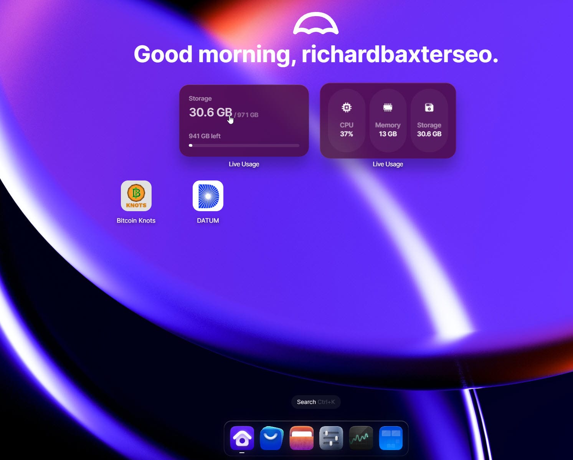Click the '941 GB left' text
Screen dimensions: 573x460
pos(205,136)
